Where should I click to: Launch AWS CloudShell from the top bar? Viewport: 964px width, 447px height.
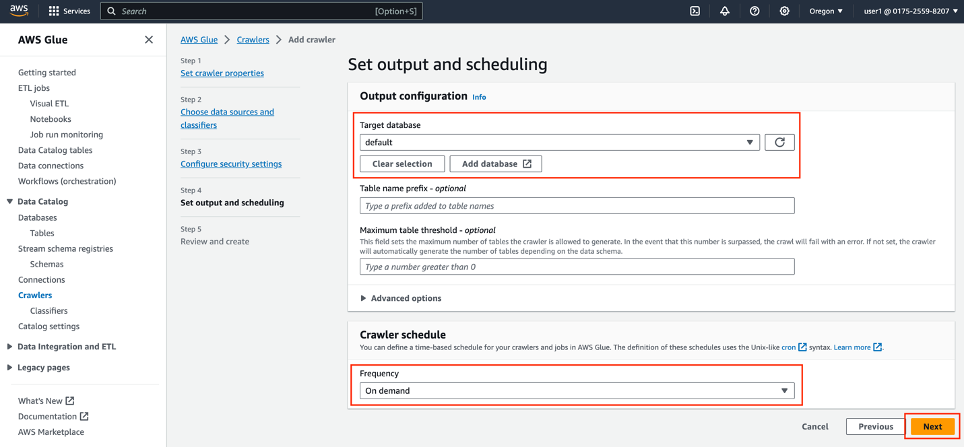click(695, 11)
